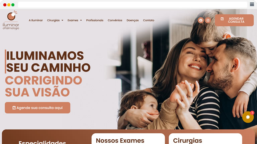Image resolution: width=257 pixels, height=144 pixels.
Task: Click the yellow window dot
Action: [x=9, y=5]
